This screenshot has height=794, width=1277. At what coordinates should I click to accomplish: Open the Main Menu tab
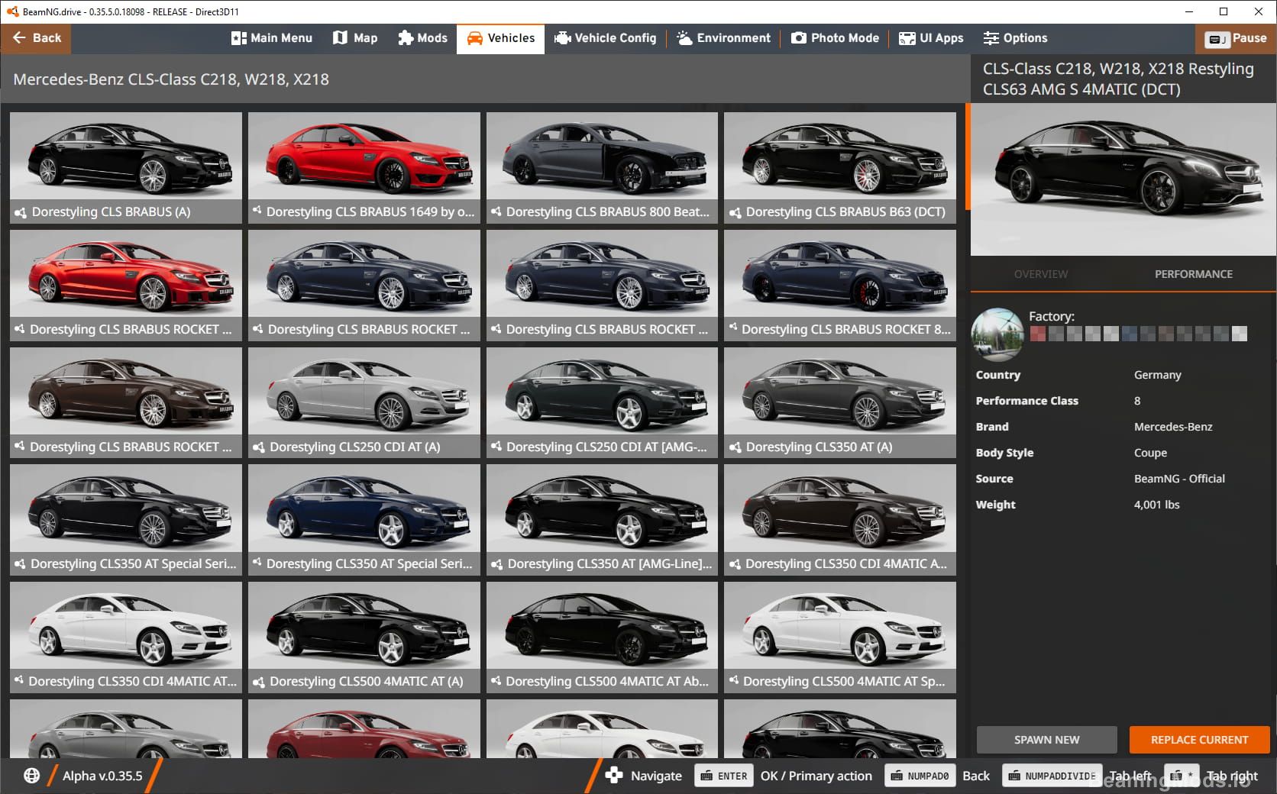pyautogui.click(x=272, y=38)
